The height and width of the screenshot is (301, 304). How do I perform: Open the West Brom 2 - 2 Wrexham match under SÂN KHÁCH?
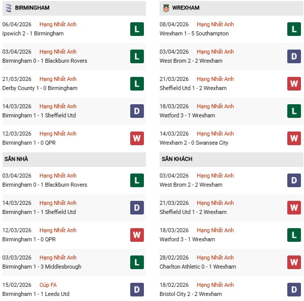click(x=191, y=185)
